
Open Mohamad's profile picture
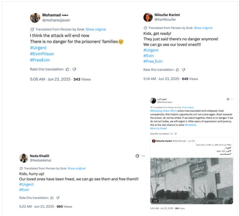pos(35,18)
